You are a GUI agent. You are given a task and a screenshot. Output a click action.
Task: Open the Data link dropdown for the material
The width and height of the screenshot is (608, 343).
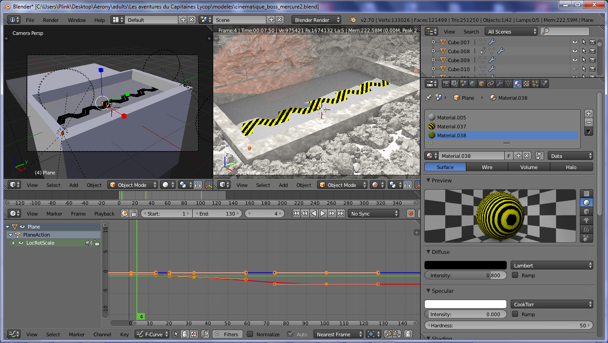pyautogui.click(x=570, y=156)
